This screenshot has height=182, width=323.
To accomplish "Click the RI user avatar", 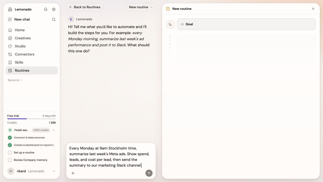I will pos(11,171).
